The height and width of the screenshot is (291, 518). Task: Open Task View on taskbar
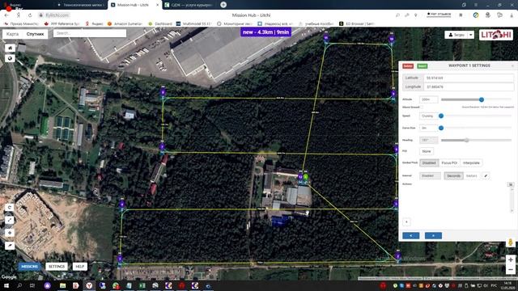tap(32, 285)
